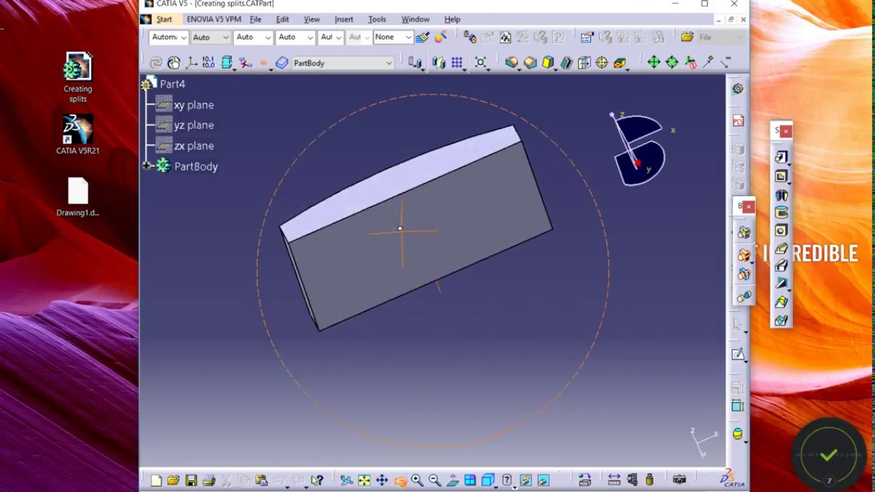Open the View Mode cube flyout arrow
Image resolution: width=875 pixels, height=492 pixels.
(495, 487)
